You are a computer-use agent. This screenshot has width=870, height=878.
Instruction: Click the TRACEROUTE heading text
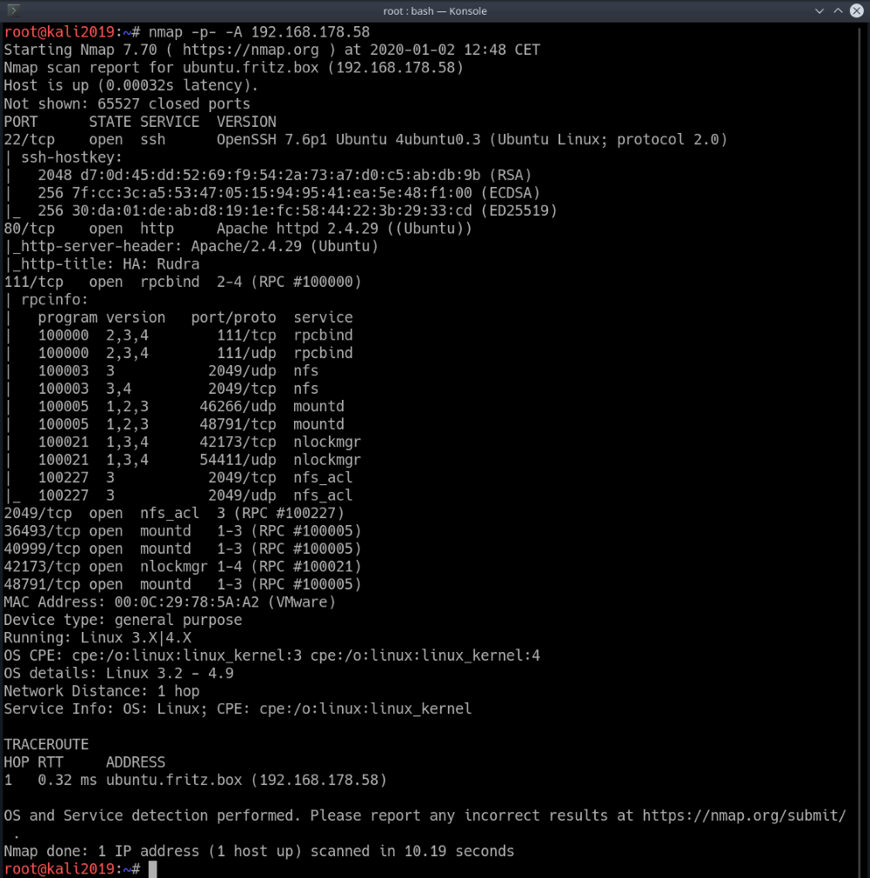pyautogui.click(x=46, y=744)
